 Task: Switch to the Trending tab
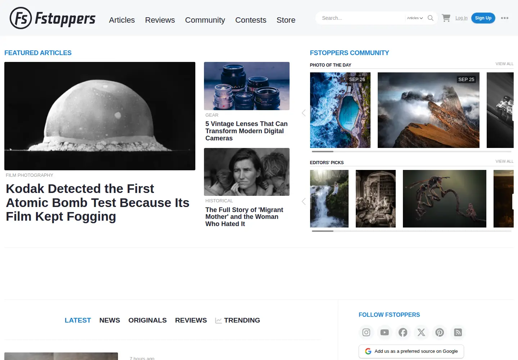[x=238, y=320]
